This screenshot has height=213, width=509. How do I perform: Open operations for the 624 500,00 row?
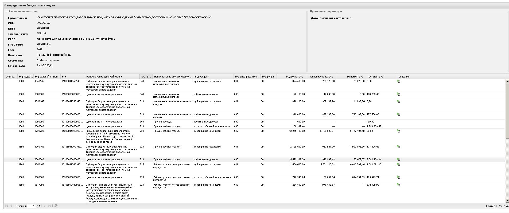coord(398,81)
